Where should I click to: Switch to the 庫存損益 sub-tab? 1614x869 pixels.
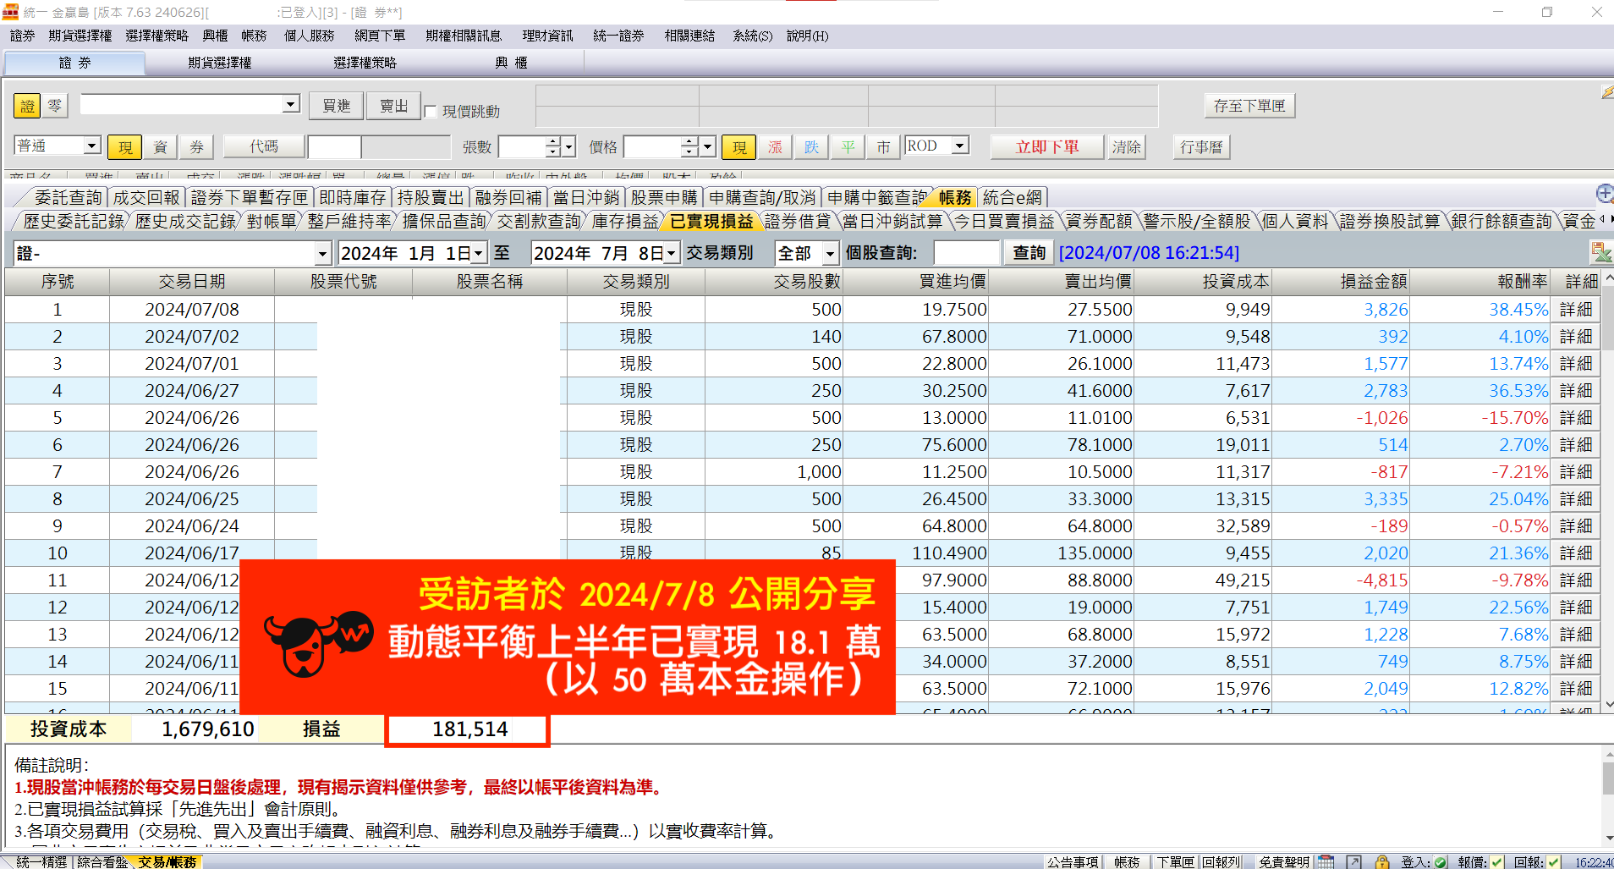625,221
